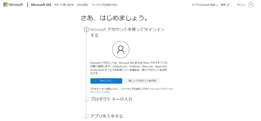Select the step 3 circle marker
261x121 pixels.
tap(86, 116)
